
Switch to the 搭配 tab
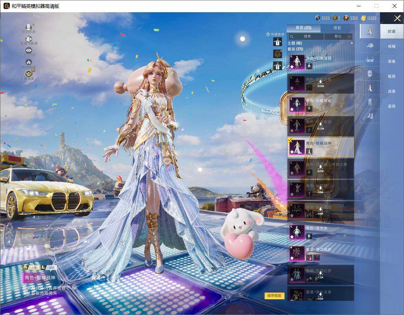tap(337, 28)
